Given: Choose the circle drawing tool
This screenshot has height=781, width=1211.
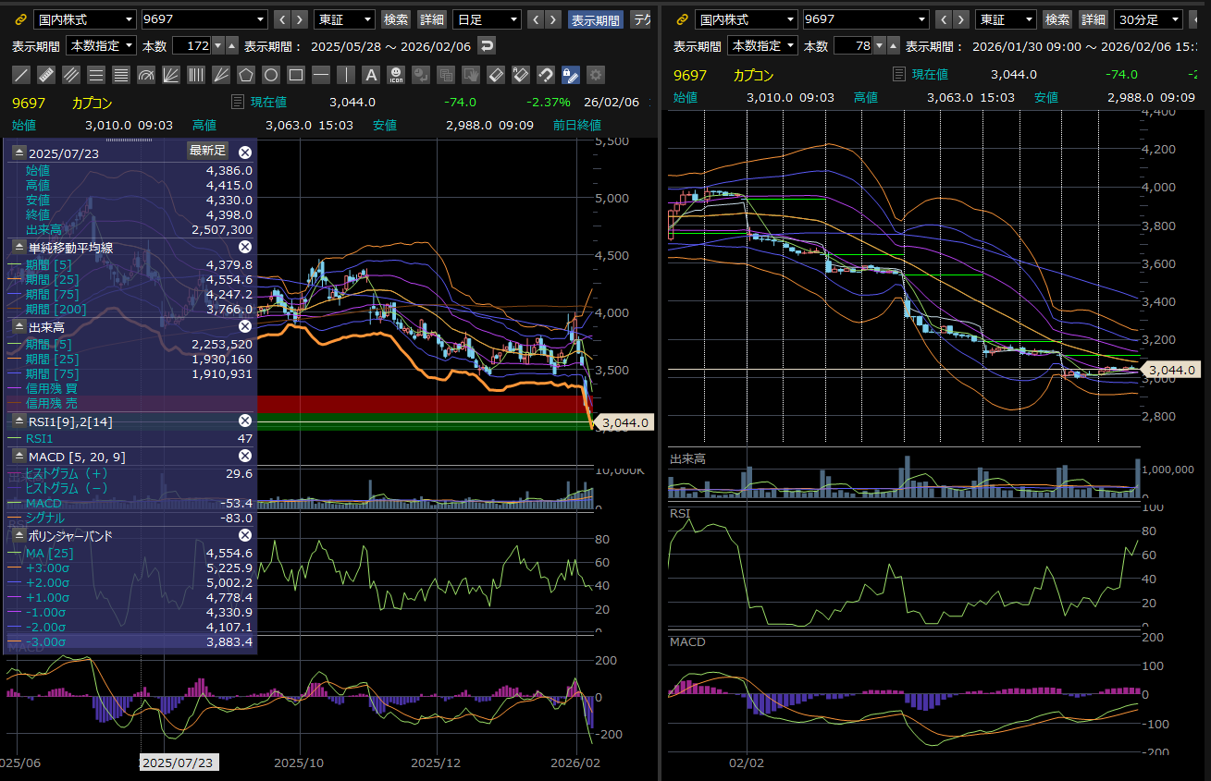Looking at the screenshot, I should [x=271, y=75].
